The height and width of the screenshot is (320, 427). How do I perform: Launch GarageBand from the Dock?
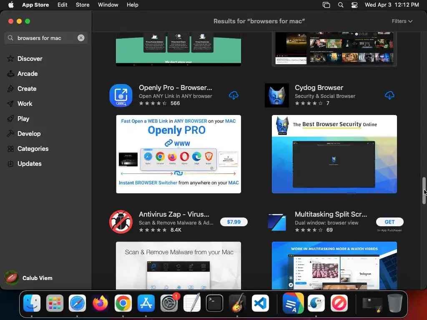click(x=237, y=303)
